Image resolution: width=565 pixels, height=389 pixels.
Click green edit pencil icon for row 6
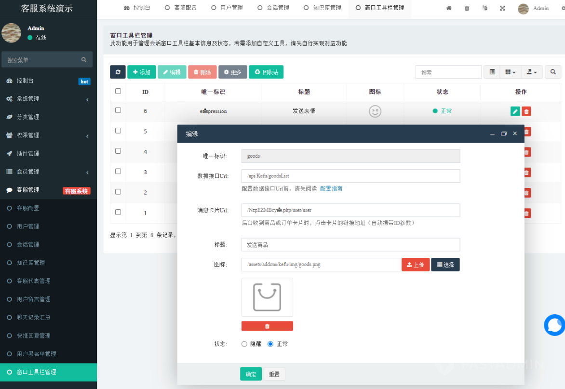(x=515, y=111)
